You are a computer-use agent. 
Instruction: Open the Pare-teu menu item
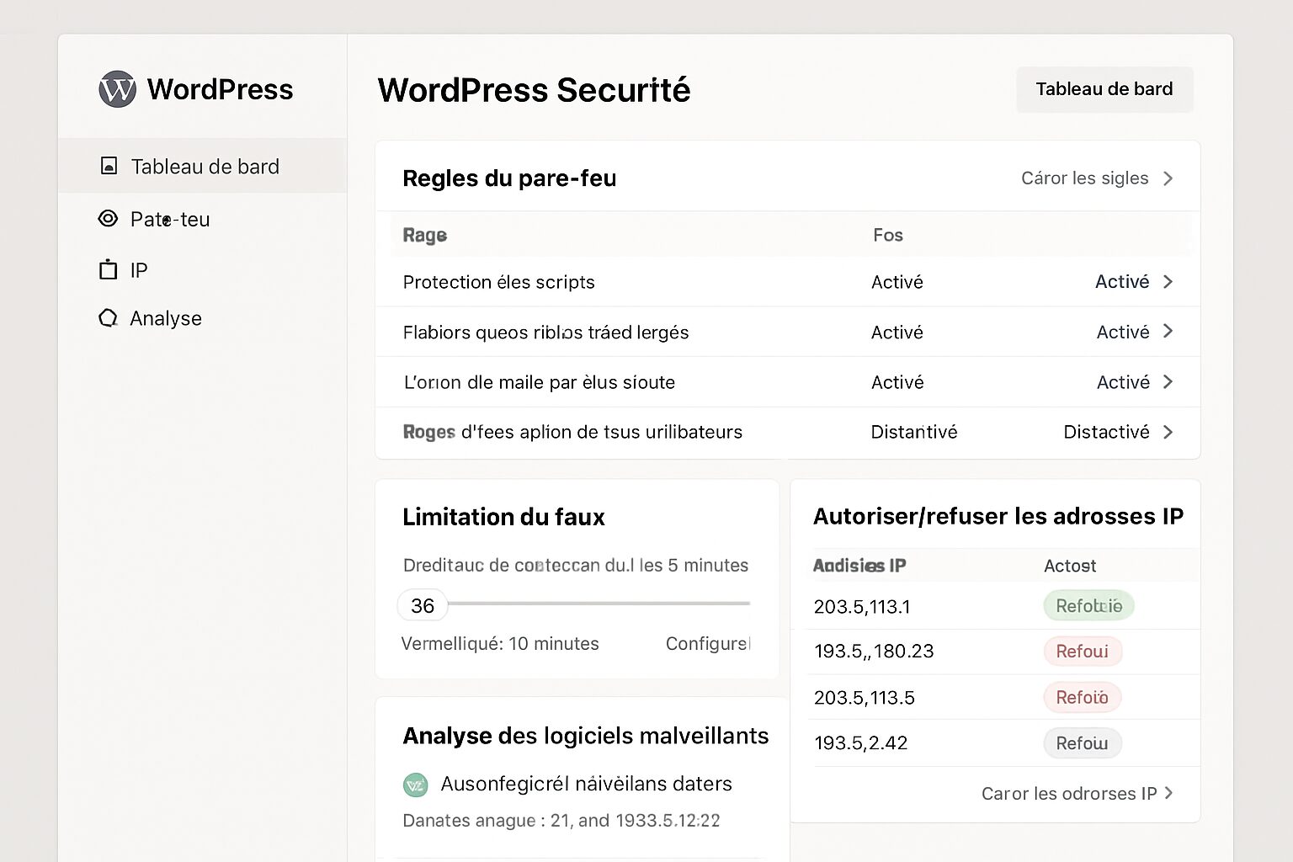pyautogui.click(x=170, y=218)
